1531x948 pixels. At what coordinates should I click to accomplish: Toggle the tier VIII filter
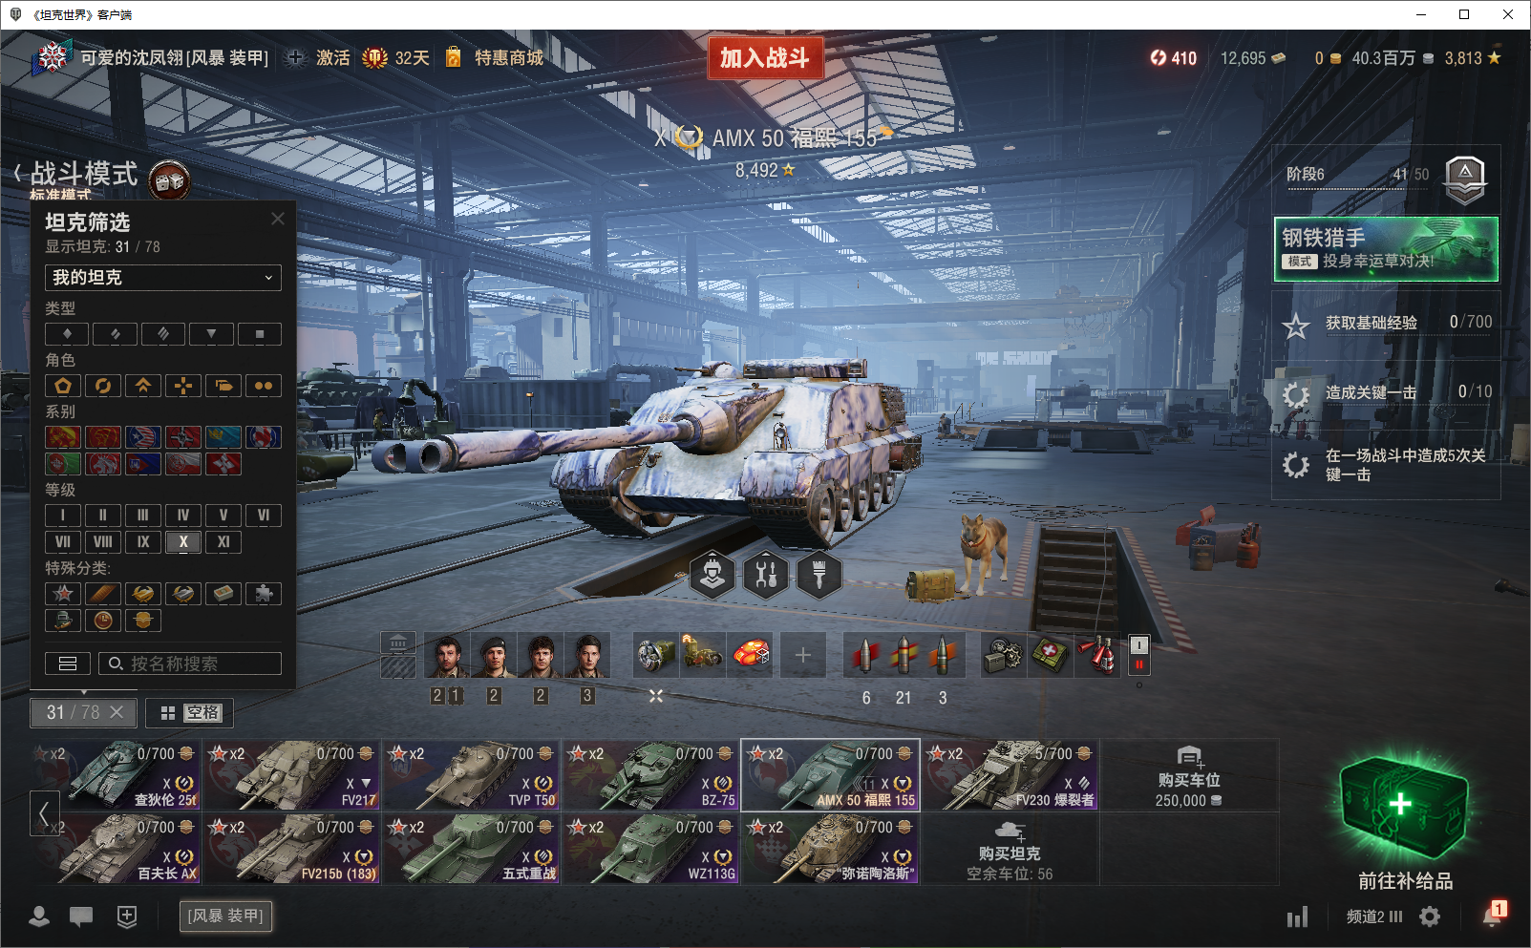point(103,541)
